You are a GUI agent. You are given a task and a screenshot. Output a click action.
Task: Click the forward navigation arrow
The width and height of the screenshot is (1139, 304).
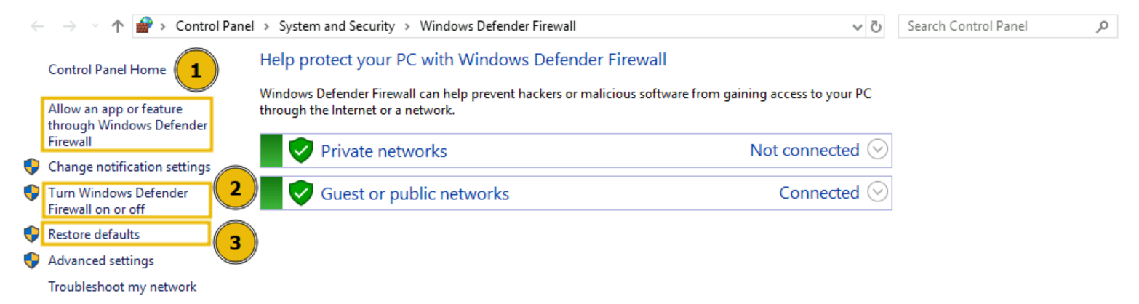coord(69,26)
